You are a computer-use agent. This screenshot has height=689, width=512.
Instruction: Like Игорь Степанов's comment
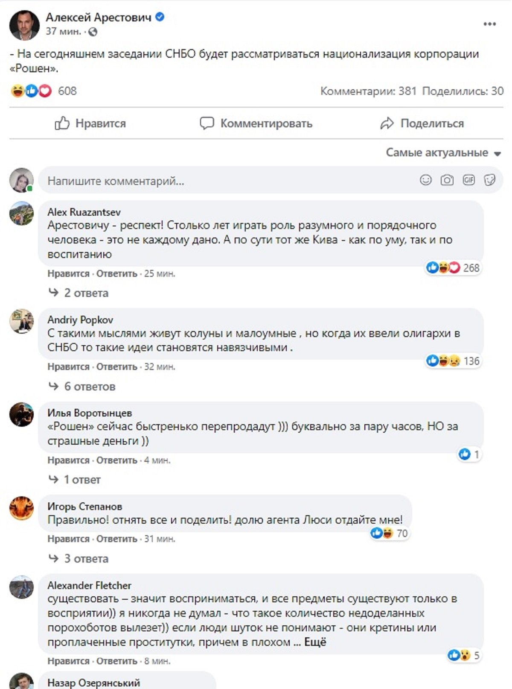pyautogui.click(x=68, y=539)
